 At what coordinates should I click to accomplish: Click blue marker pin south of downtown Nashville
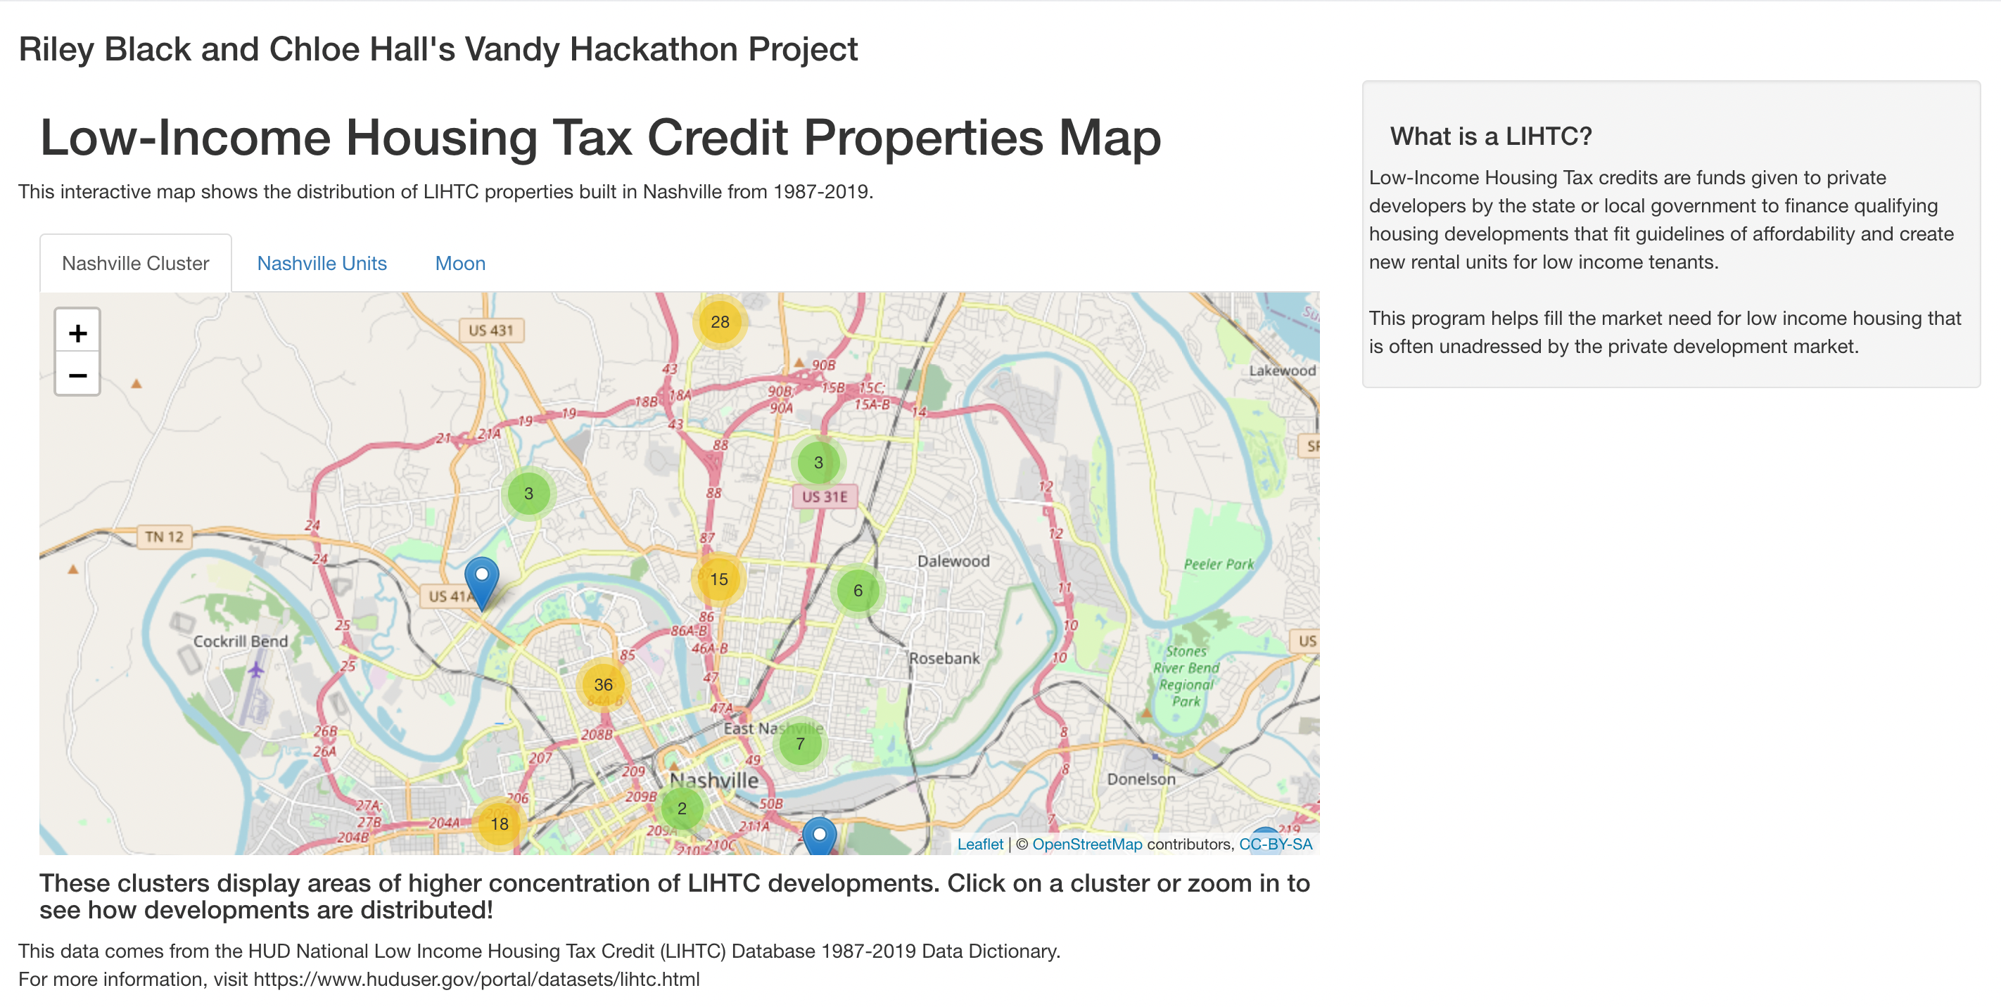coord(819,837)
